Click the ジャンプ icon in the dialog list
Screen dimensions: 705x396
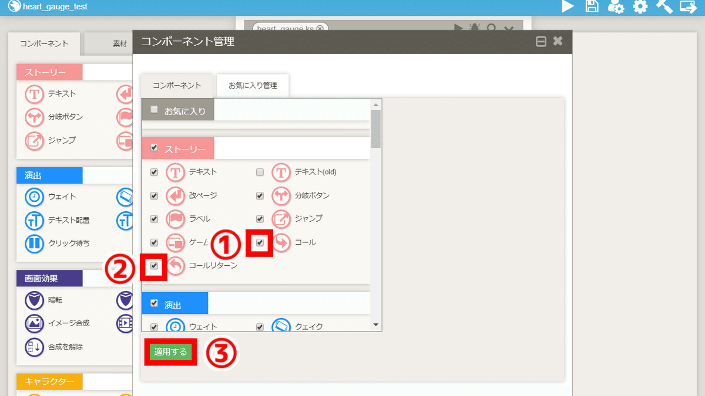click(x=281, y=219)
